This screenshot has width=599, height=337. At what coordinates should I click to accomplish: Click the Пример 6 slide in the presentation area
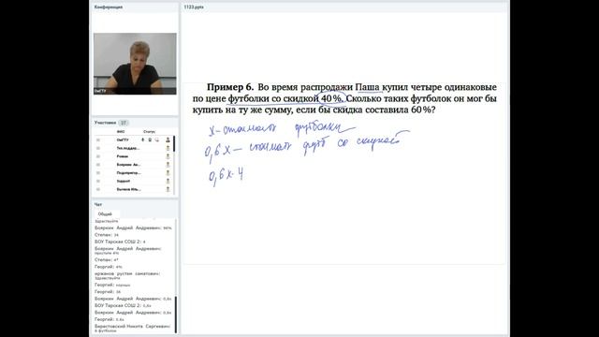click(x=344, y=172)
